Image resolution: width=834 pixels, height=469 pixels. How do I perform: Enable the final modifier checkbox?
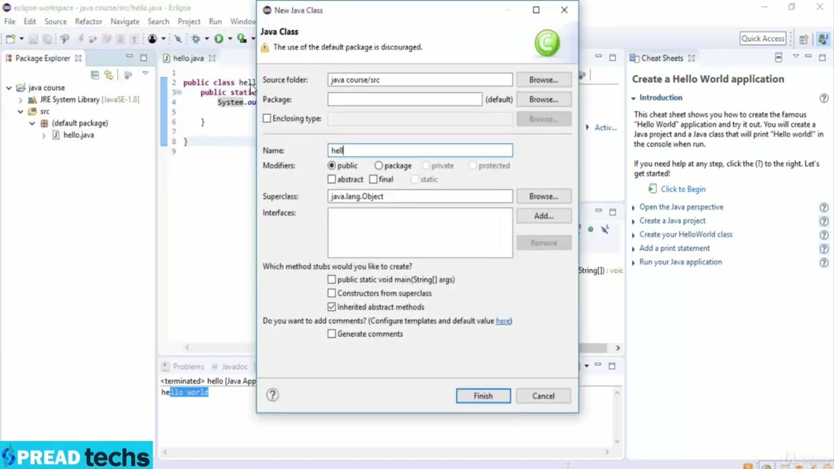(x=373, y=179)
